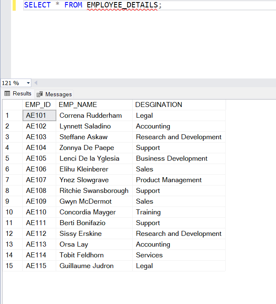Screen dimensions: 276x304
Task: Select the AE105 cell
Action: (39, 158)
